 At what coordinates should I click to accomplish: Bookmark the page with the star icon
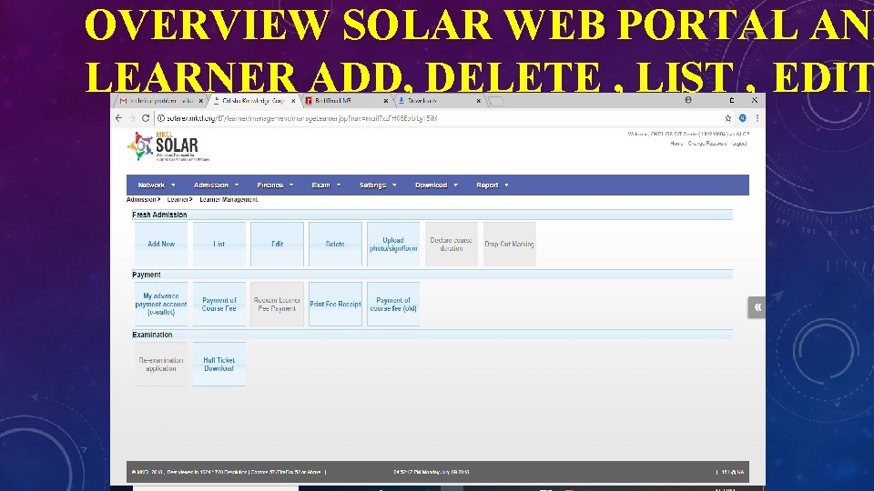(728, 118)
